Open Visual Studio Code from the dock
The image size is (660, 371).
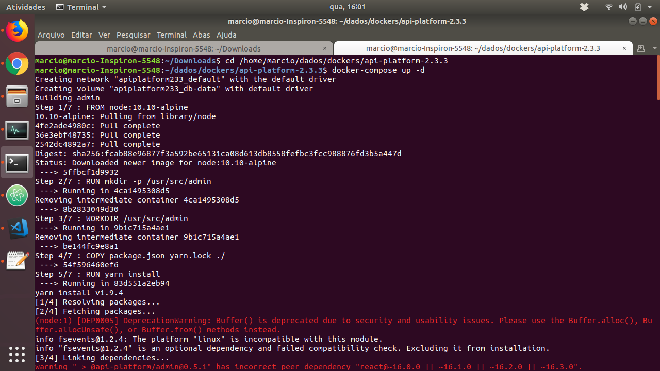[x=17, y=229]
